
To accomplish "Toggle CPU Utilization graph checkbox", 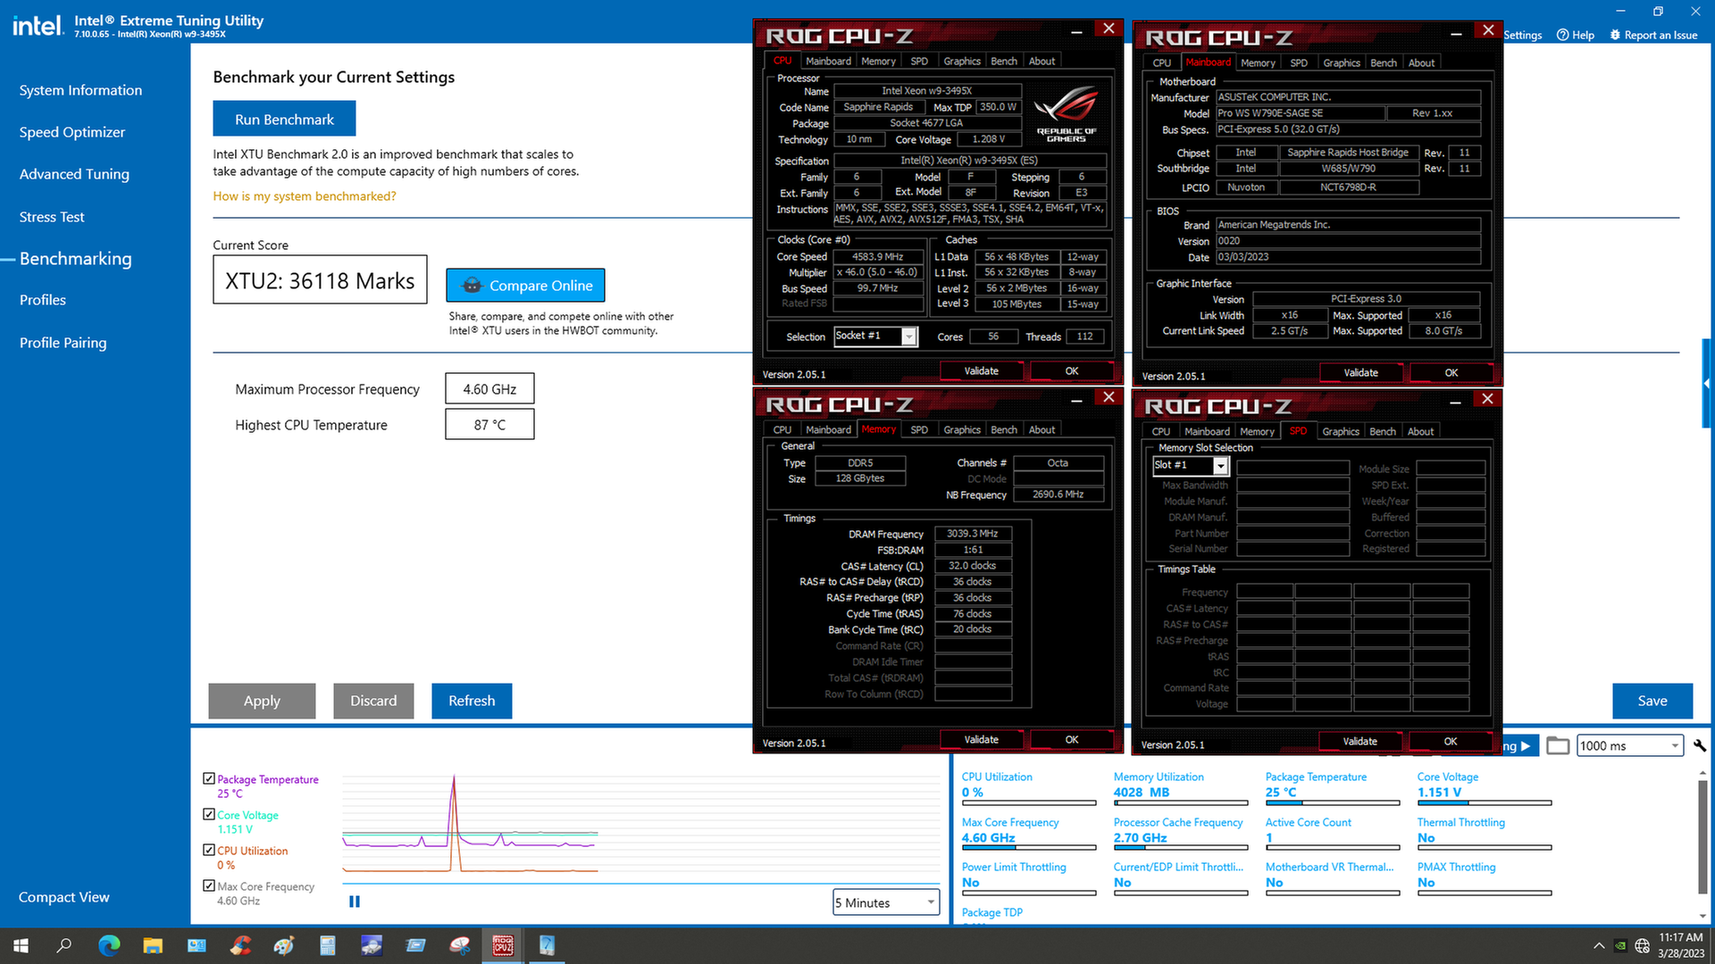I will 209,850.
